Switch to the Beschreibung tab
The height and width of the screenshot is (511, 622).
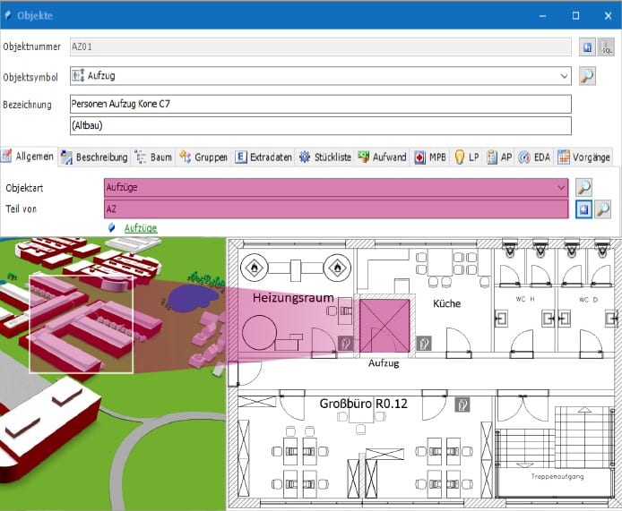coord(94,157)
